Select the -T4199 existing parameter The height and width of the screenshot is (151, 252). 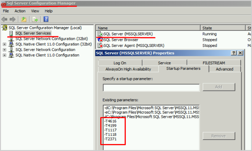point(110,126)
